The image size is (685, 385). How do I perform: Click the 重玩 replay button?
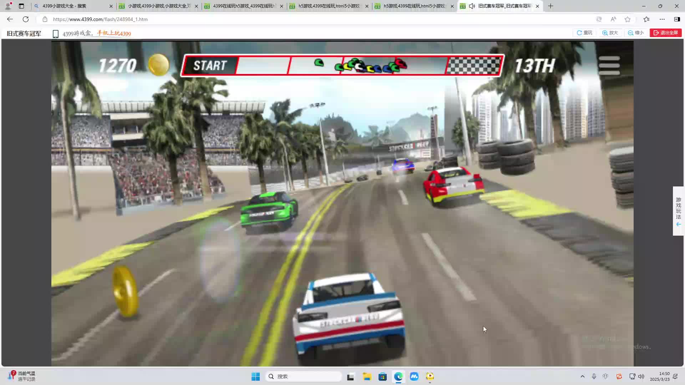[x=585, y=33]
